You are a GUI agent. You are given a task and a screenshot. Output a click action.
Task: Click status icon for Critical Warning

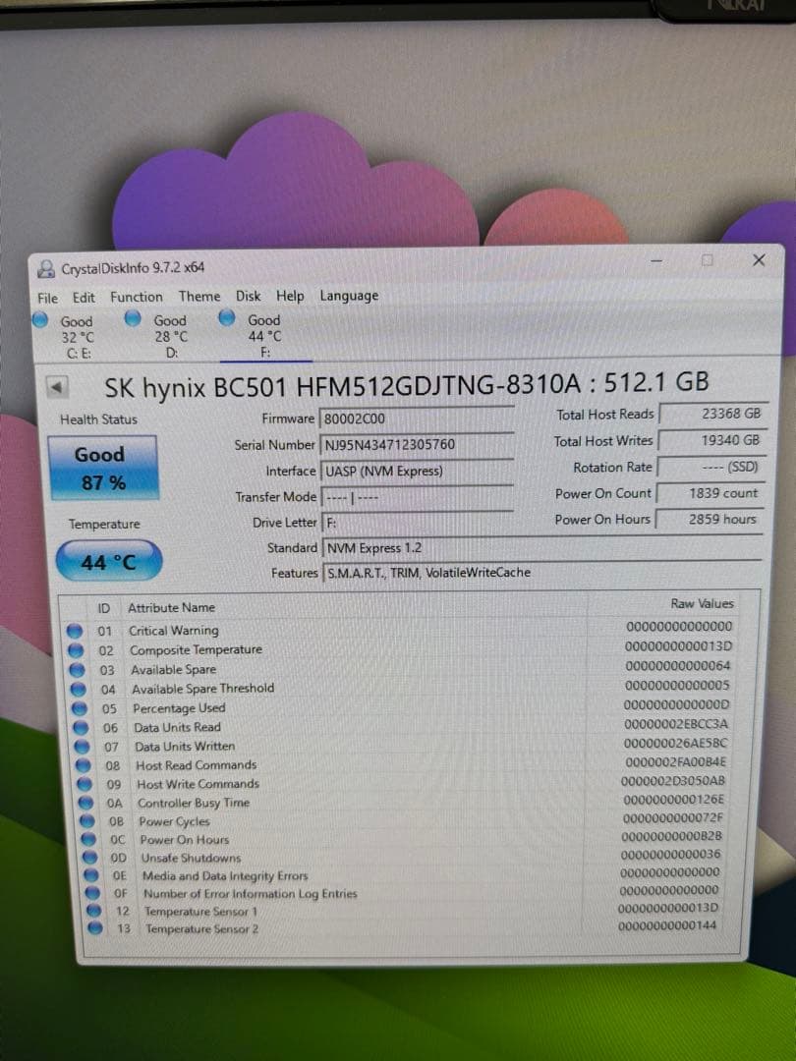[75, 632]
